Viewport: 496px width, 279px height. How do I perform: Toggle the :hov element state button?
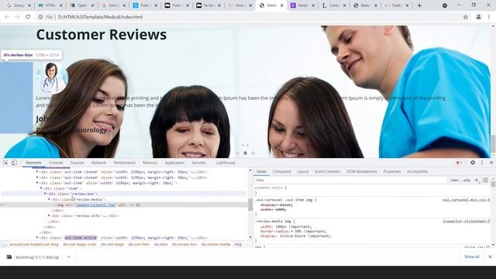coord(454,181)
